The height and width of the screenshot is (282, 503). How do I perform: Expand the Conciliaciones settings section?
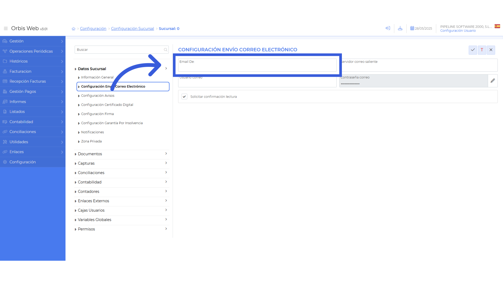122,173
